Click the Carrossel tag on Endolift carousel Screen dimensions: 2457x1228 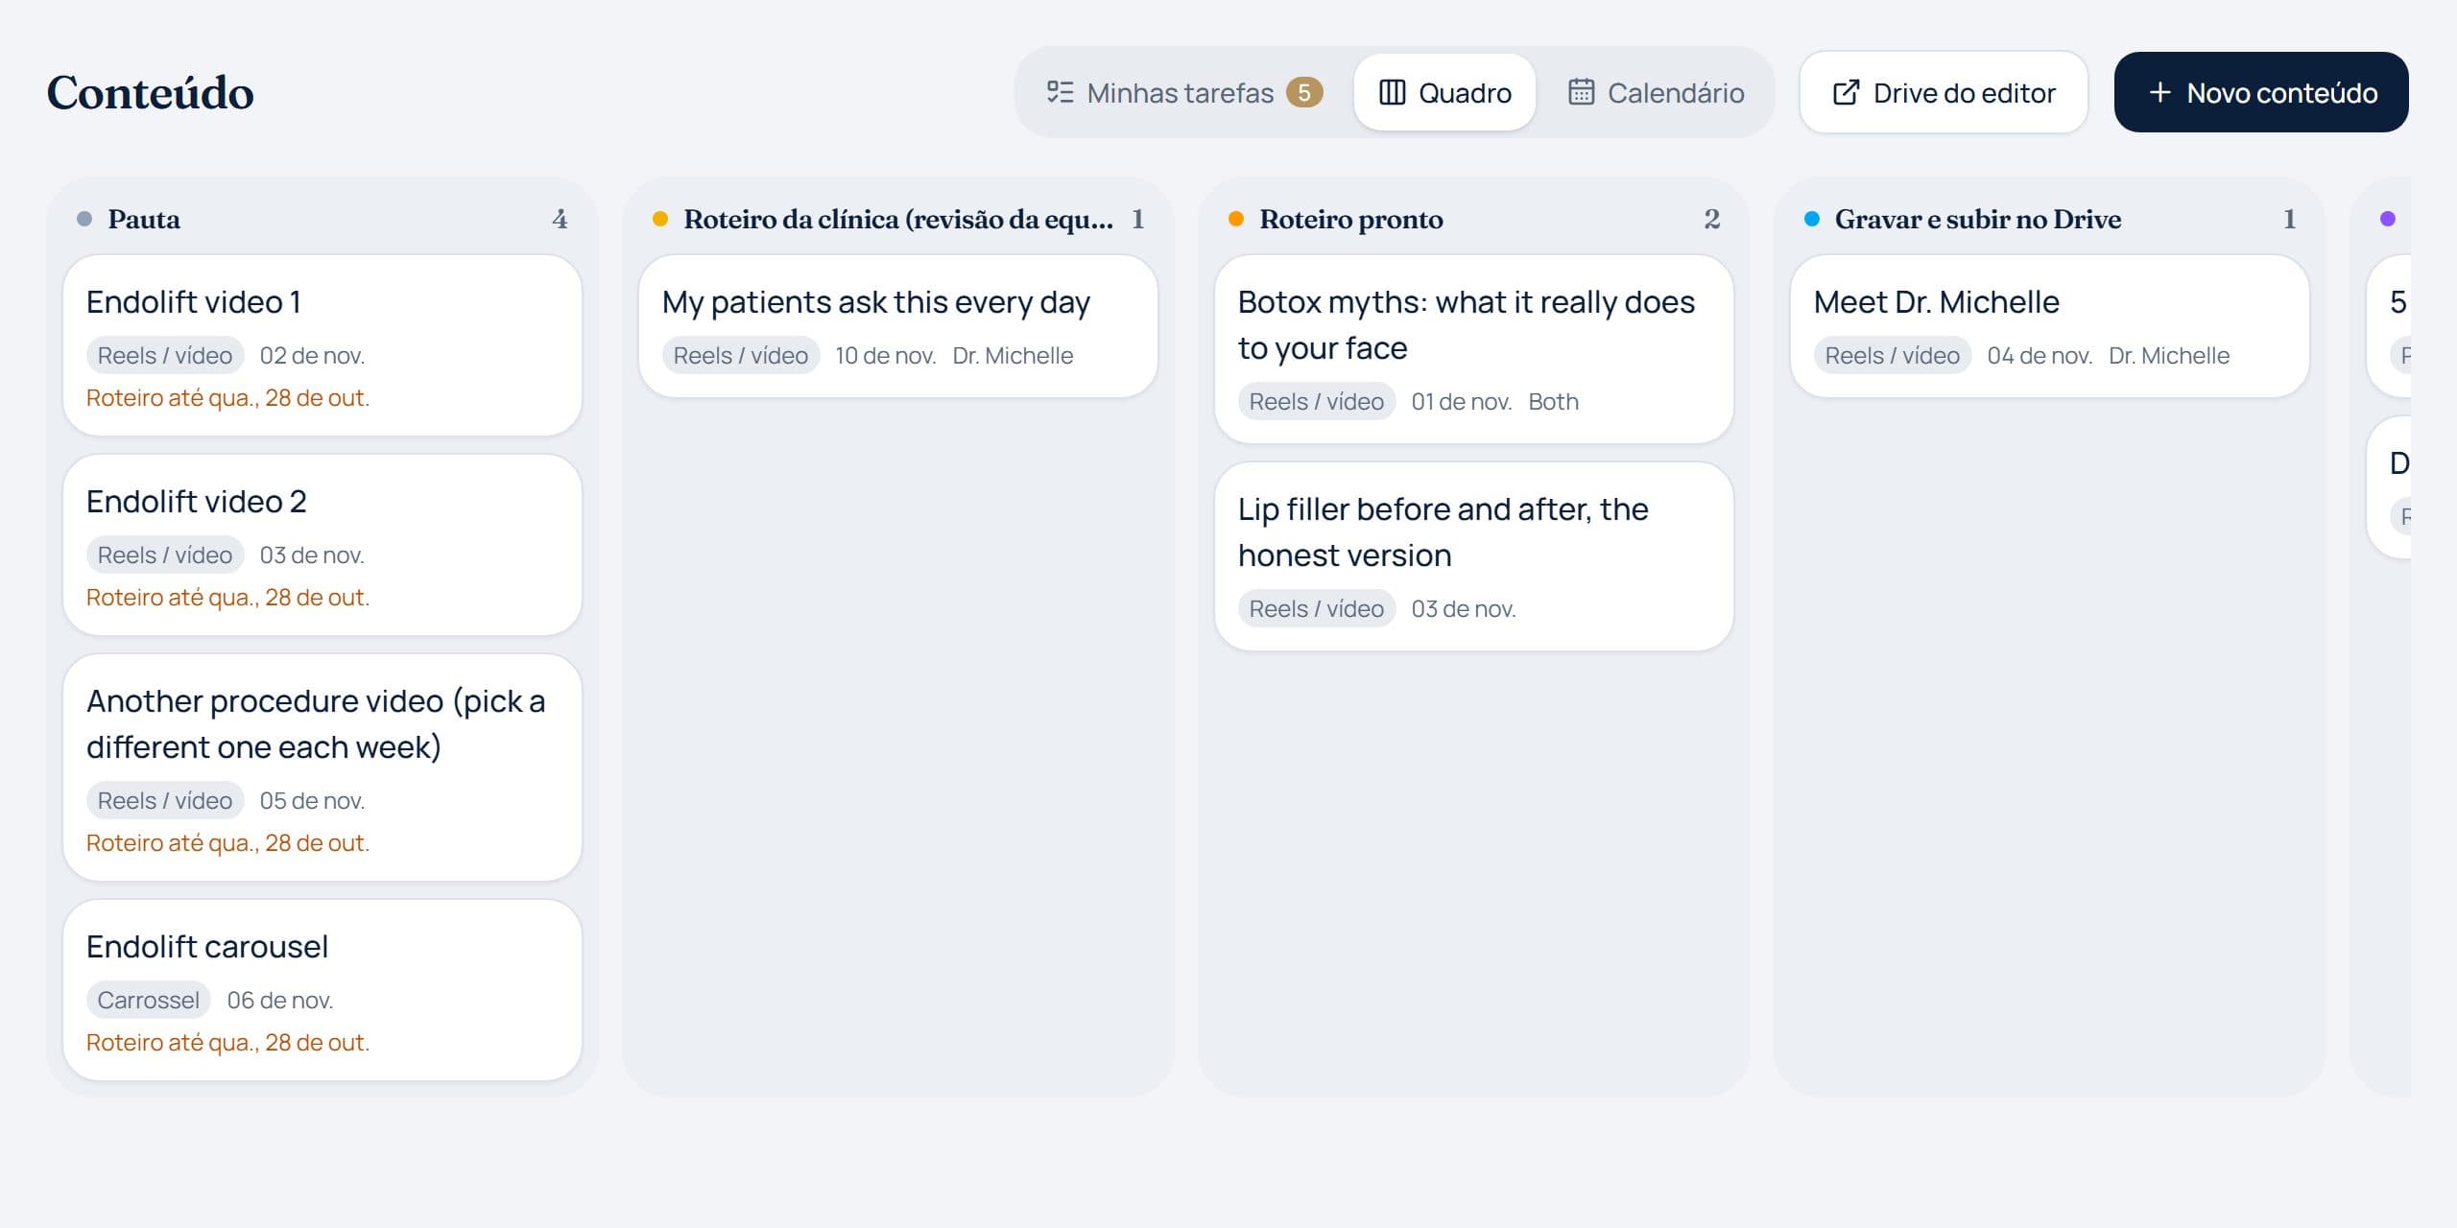[149, 1000]
